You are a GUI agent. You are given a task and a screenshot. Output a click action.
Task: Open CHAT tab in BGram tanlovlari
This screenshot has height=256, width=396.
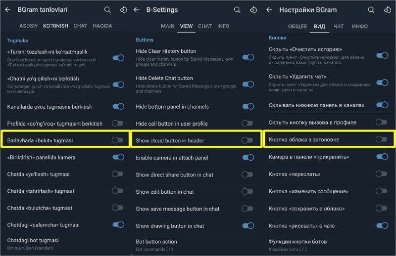coord(80,26)
